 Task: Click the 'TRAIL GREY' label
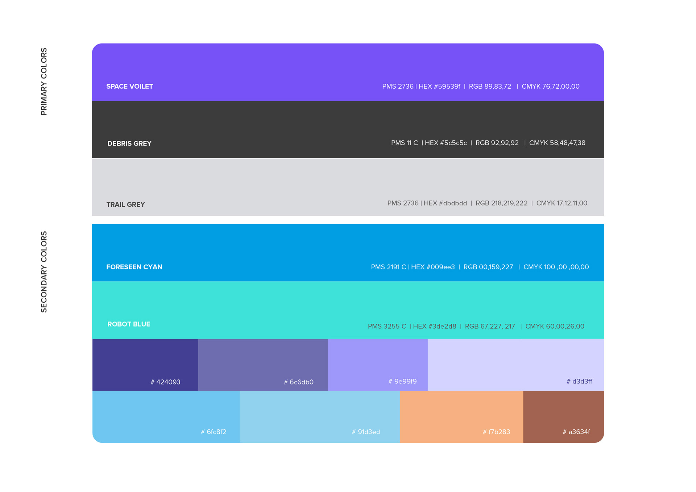click(125, 205)
